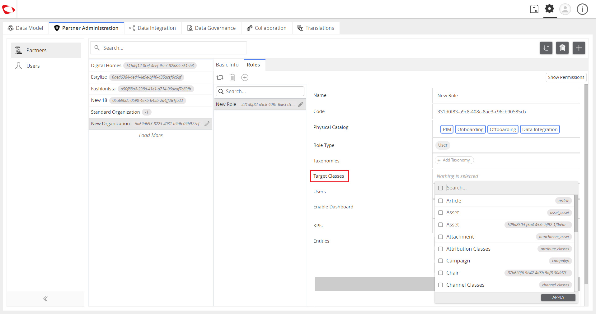Check the Channel Classes checkbox
The image size is (596, 314).
pyautogui.click(x=440, y=285)
